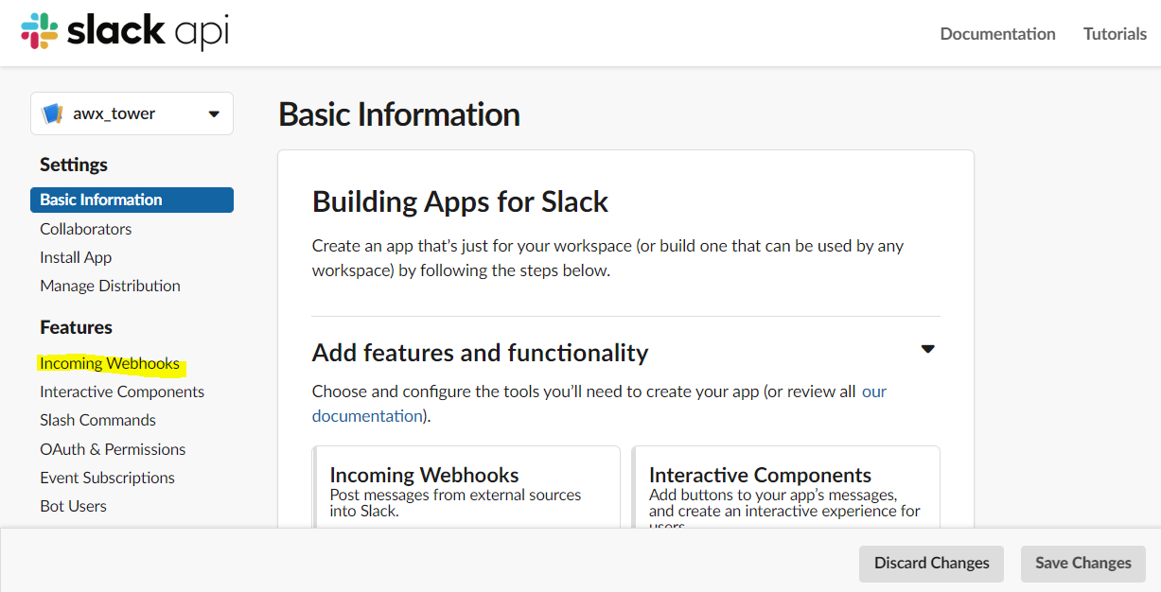Open the Incoming Webhooks feature card
The width and height of the screenshot is (1161, 592).
(466, 487)
